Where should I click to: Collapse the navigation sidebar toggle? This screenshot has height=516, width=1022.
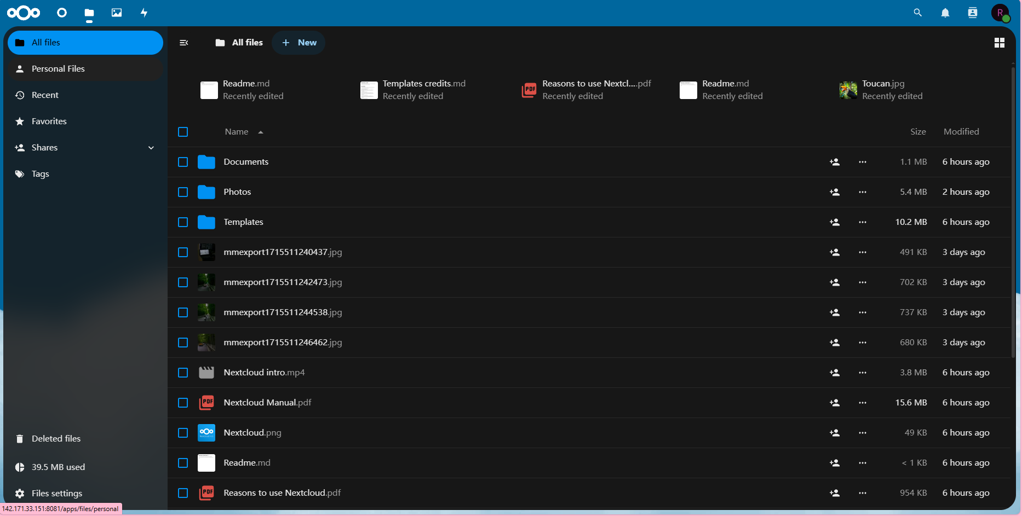184,43
